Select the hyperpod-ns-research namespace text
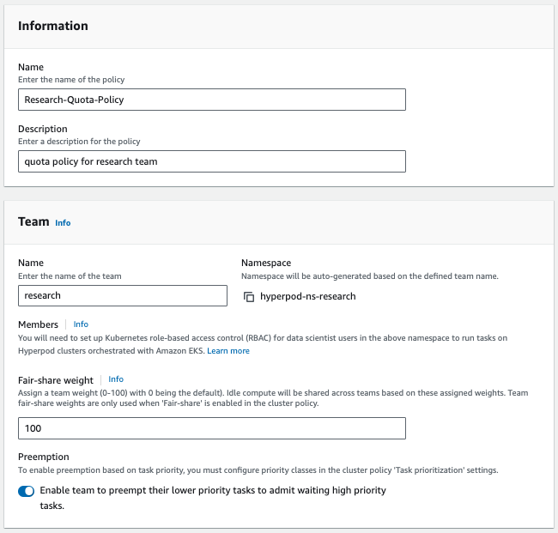The image size is (558, 533). click(x=307, y=297)
